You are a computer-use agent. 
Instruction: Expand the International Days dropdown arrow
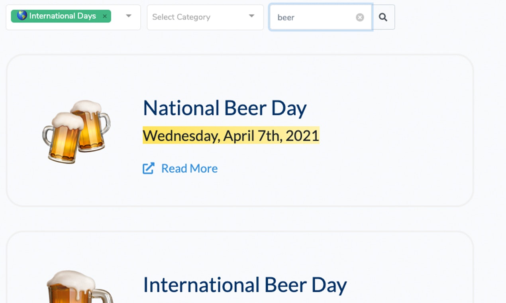point(129,16)
